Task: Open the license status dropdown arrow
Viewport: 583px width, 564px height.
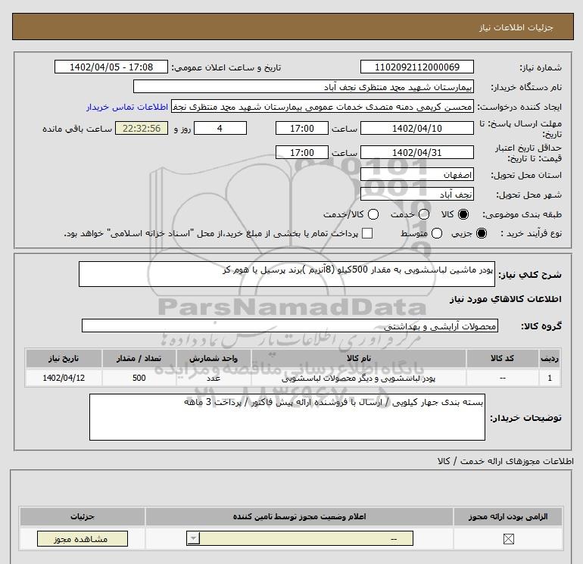Action: click(x=194, y=538)
